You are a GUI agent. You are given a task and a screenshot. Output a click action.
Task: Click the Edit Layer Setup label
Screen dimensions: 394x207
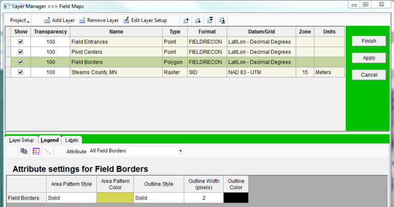point(149,20)
